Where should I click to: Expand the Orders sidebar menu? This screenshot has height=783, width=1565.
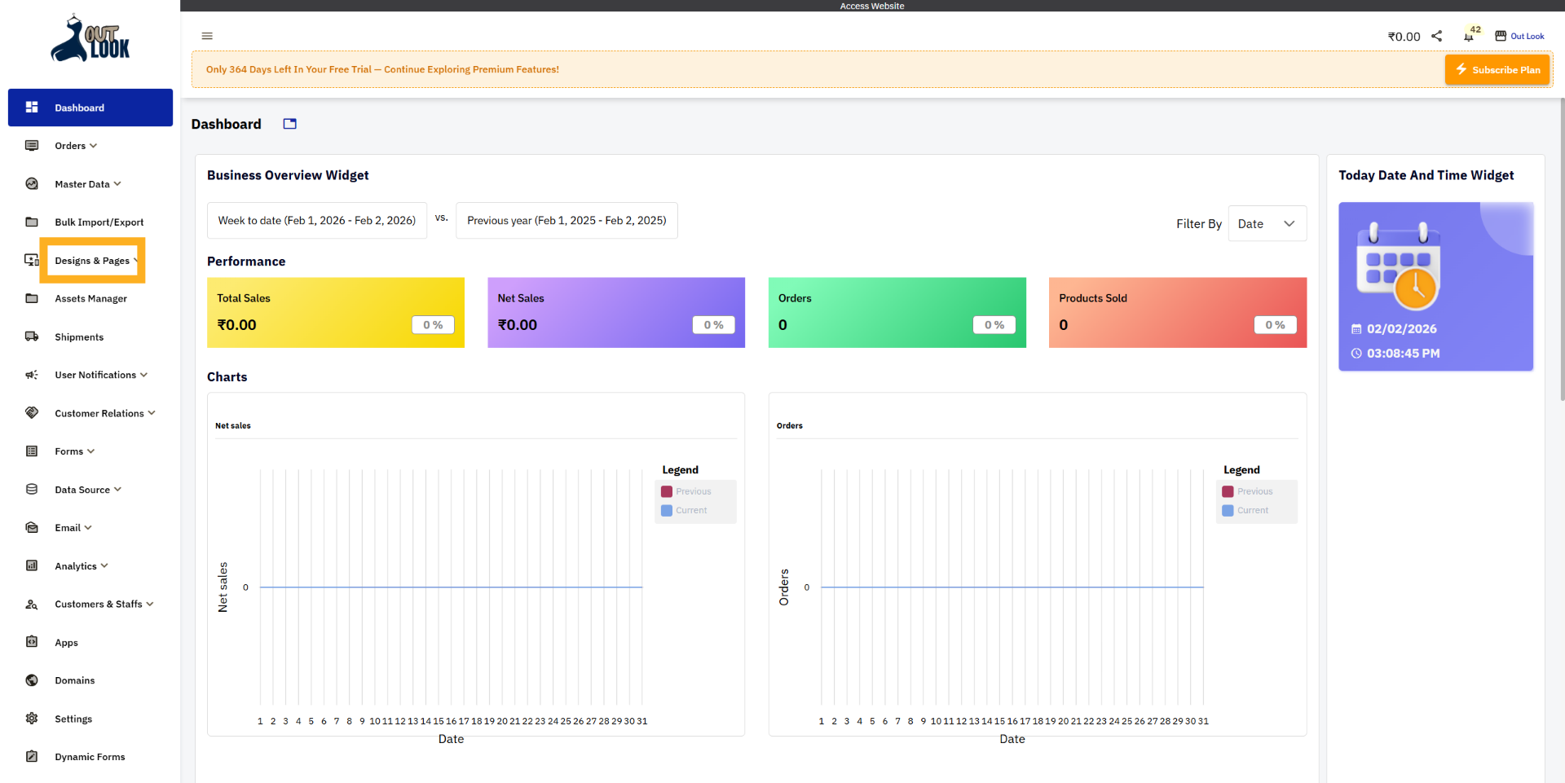[76, 146]
